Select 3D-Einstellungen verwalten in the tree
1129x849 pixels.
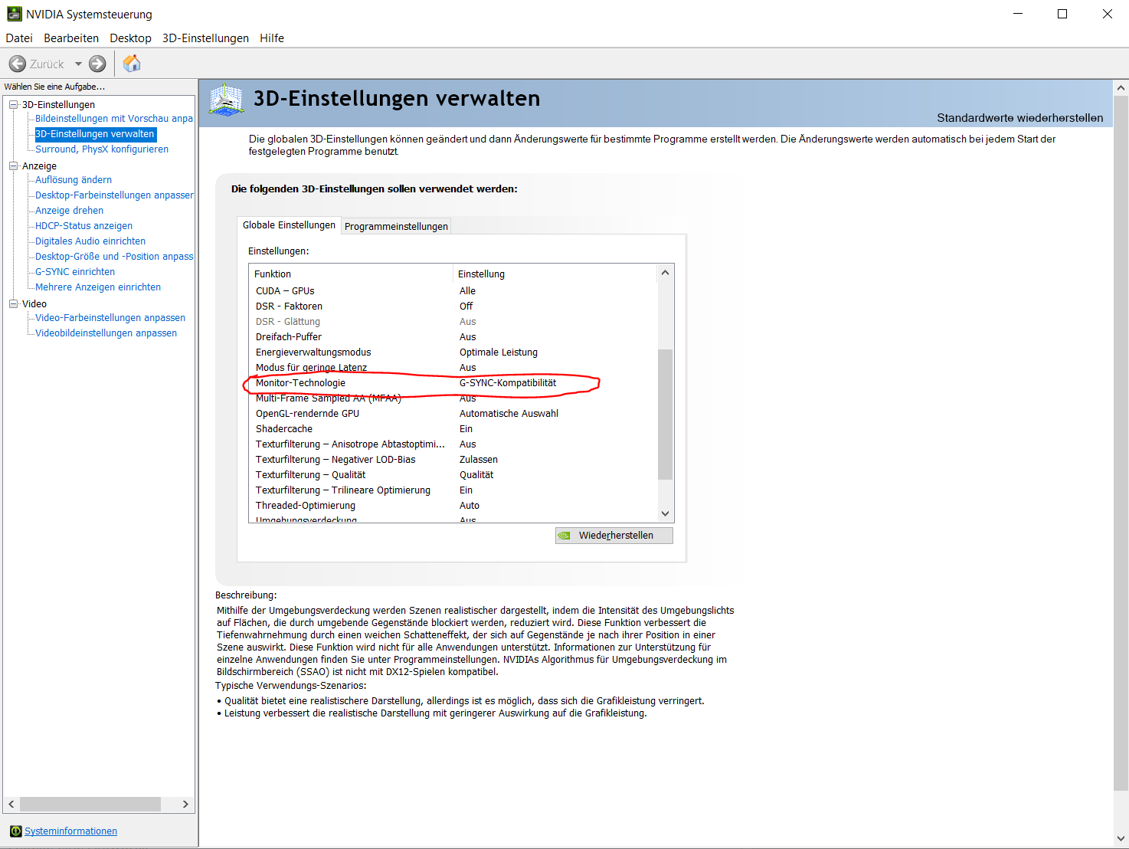tap(95, 134)
